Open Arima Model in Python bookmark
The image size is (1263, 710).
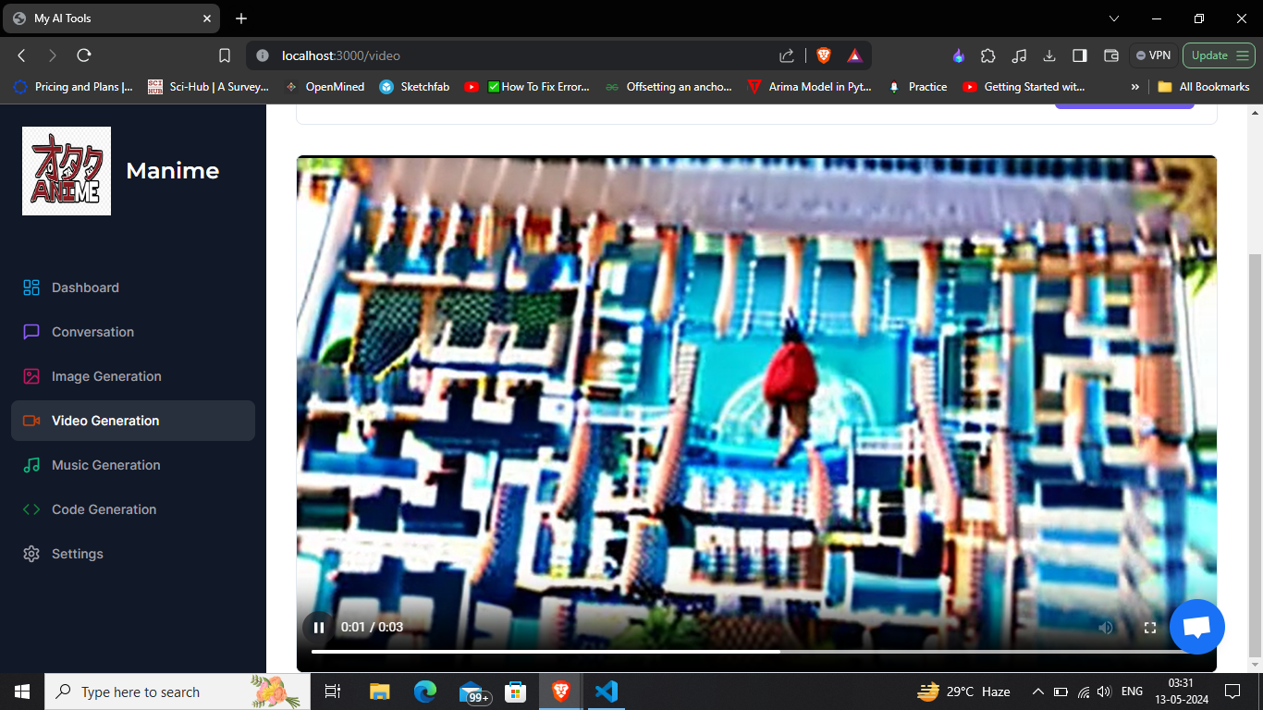[809, 87]
